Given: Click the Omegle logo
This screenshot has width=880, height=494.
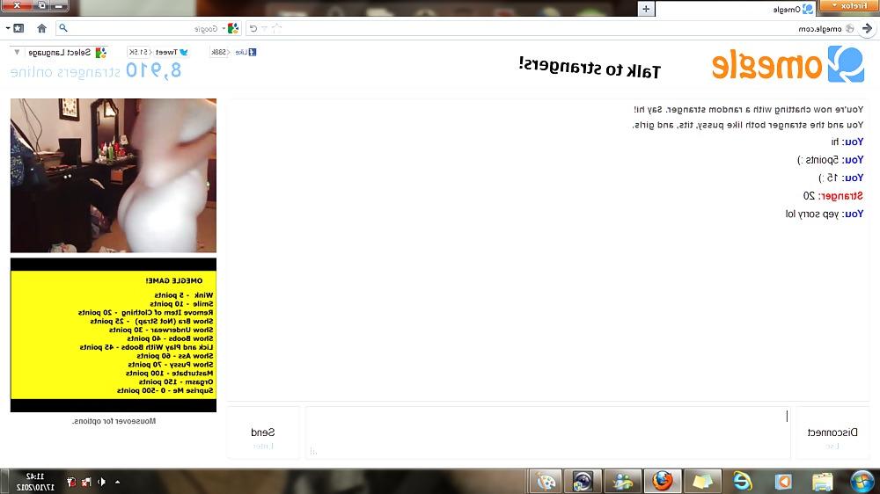Looking at the screenshot, I should pyautogui.click(x=788, y=64).
